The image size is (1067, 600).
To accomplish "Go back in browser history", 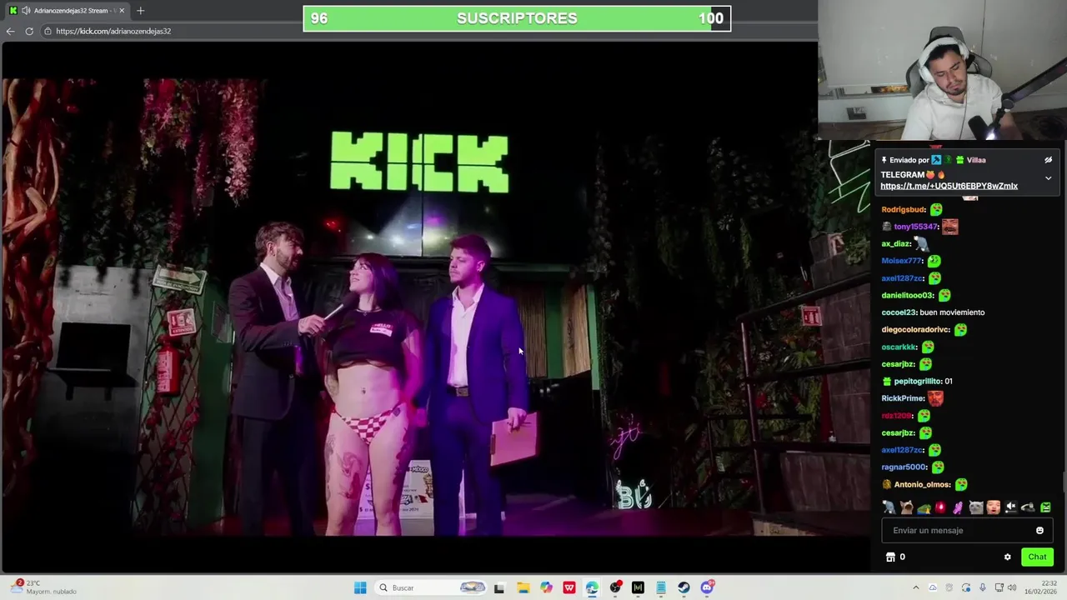I will [10, 31].
